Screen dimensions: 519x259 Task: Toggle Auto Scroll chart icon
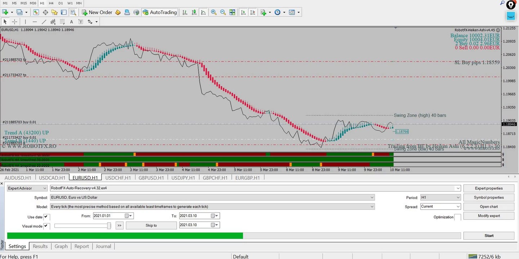coord(243,12)
